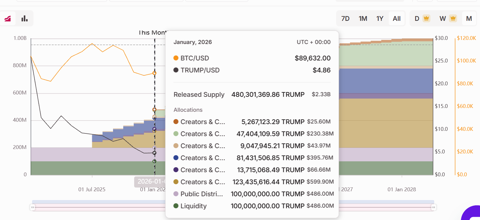Show the All time range

(397, 18)
